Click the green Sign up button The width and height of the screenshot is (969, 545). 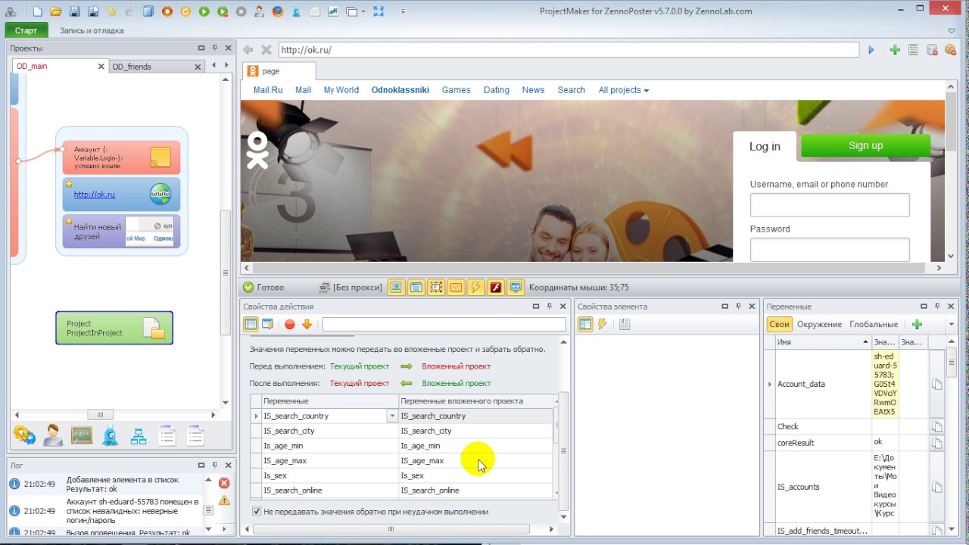865,145
